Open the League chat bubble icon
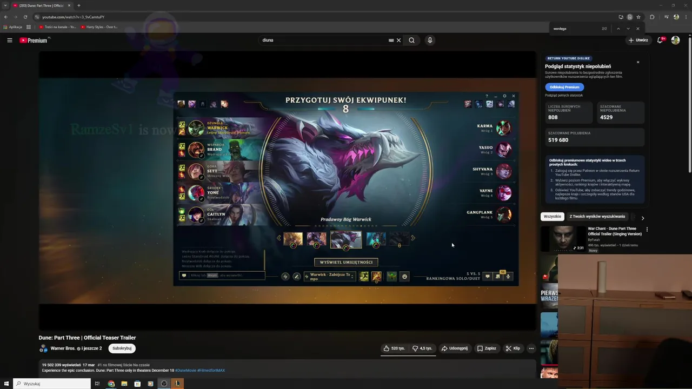This screenshot has height=389, width=692. tap(487, 277)
